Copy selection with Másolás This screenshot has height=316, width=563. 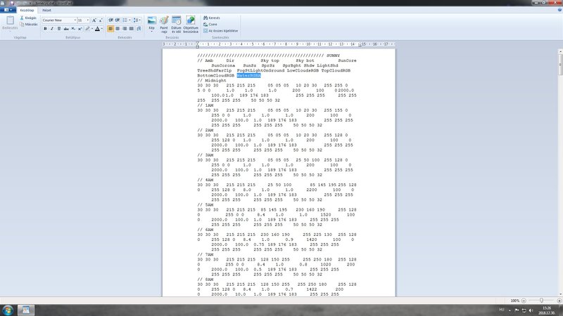(28, 25)
